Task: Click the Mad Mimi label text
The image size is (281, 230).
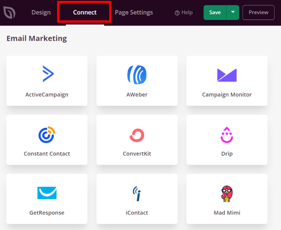Action: 227,213
